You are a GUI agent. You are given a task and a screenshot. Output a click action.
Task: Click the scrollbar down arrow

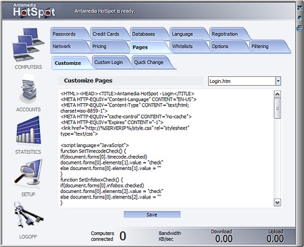click(x=278, y=202)
